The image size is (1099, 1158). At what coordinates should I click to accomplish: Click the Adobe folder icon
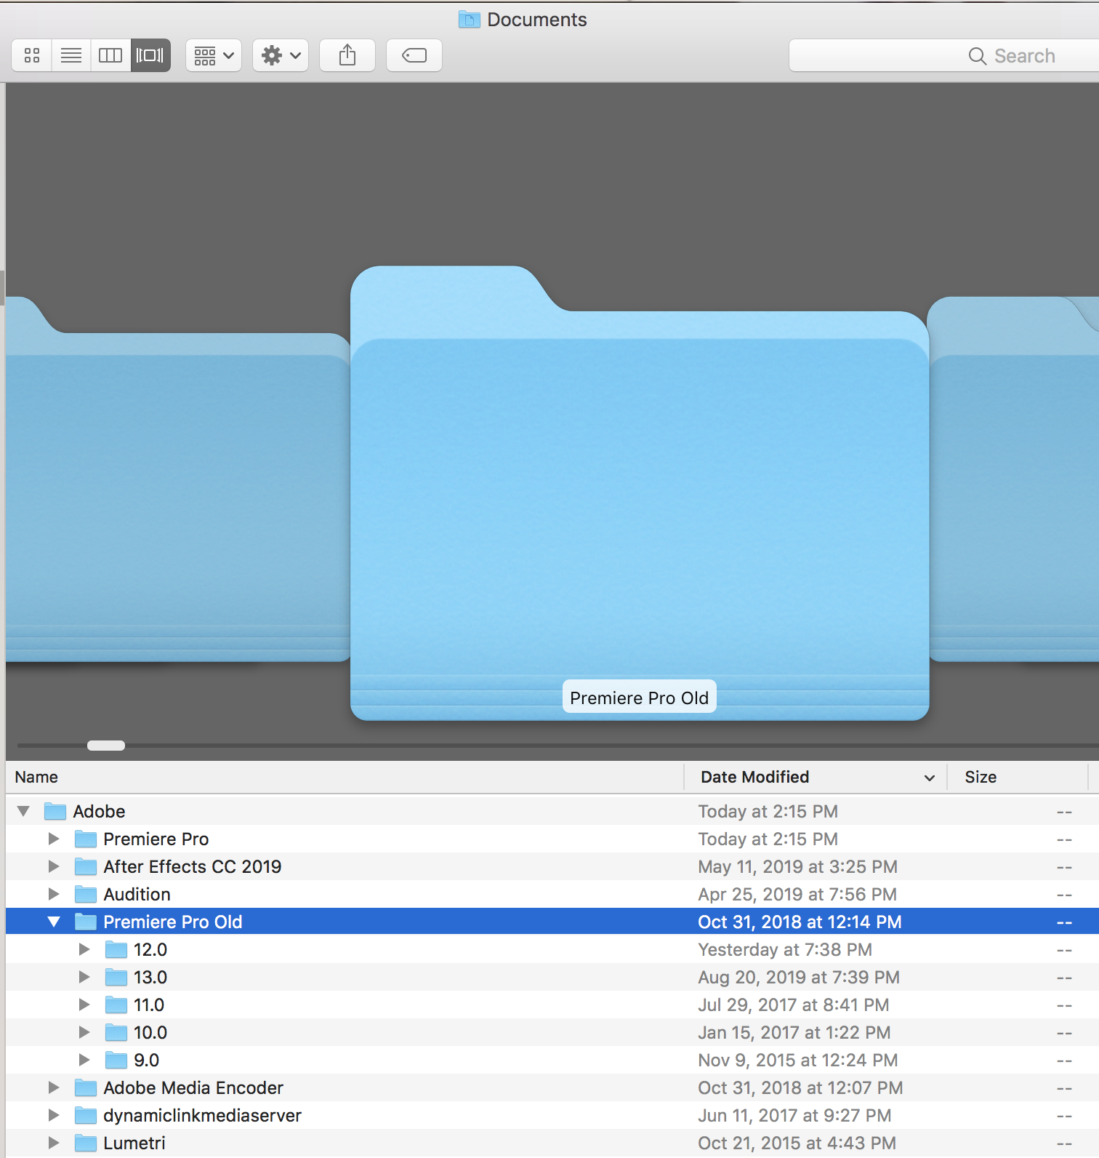pyautogui.click(x=55, y=811)
